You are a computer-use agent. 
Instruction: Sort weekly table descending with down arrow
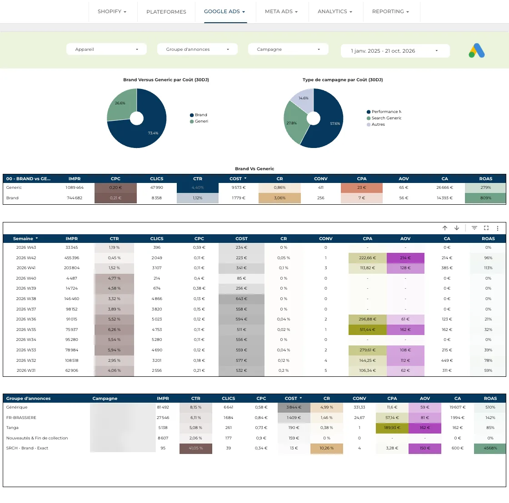click(x=457, y=228)
